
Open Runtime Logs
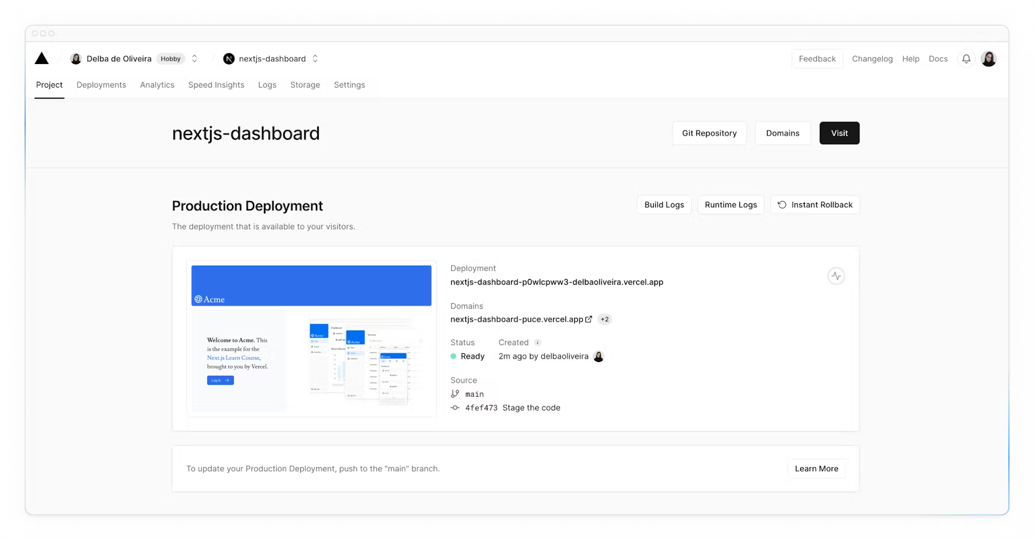tap(731, 205)
